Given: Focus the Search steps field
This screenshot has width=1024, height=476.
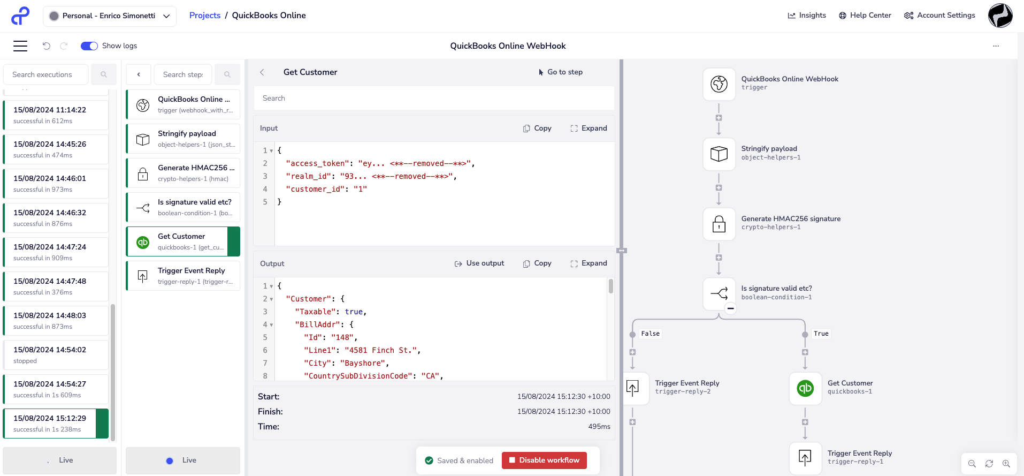Looking at the screenshot, I should [183, 74].
